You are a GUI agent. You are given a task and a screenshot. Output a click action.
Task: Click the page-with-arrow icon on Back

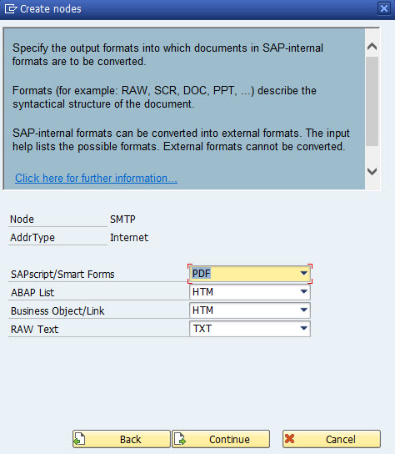79,439
